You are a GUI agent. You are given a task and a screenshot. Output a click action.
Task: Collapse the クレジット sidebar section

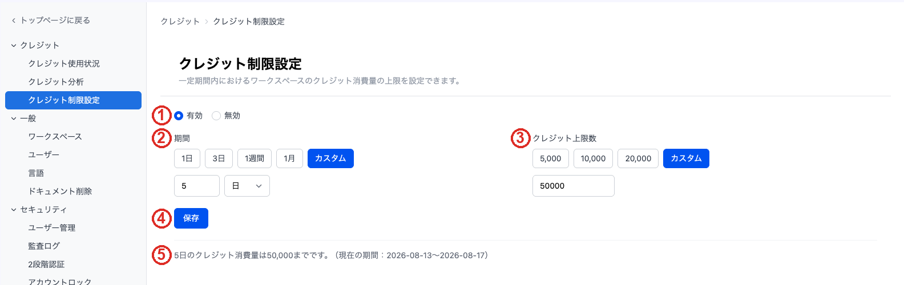[x=14, y=46]
